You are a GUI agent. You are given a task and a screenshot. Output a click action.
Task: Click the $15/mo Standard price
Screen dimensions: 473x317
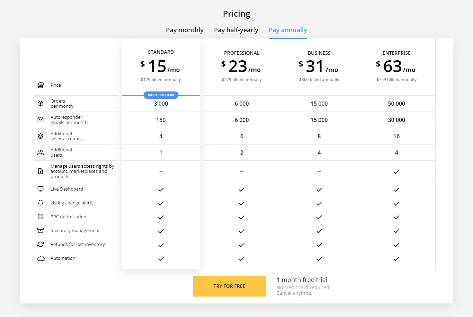pyautogui.click(x=160, y=66)
